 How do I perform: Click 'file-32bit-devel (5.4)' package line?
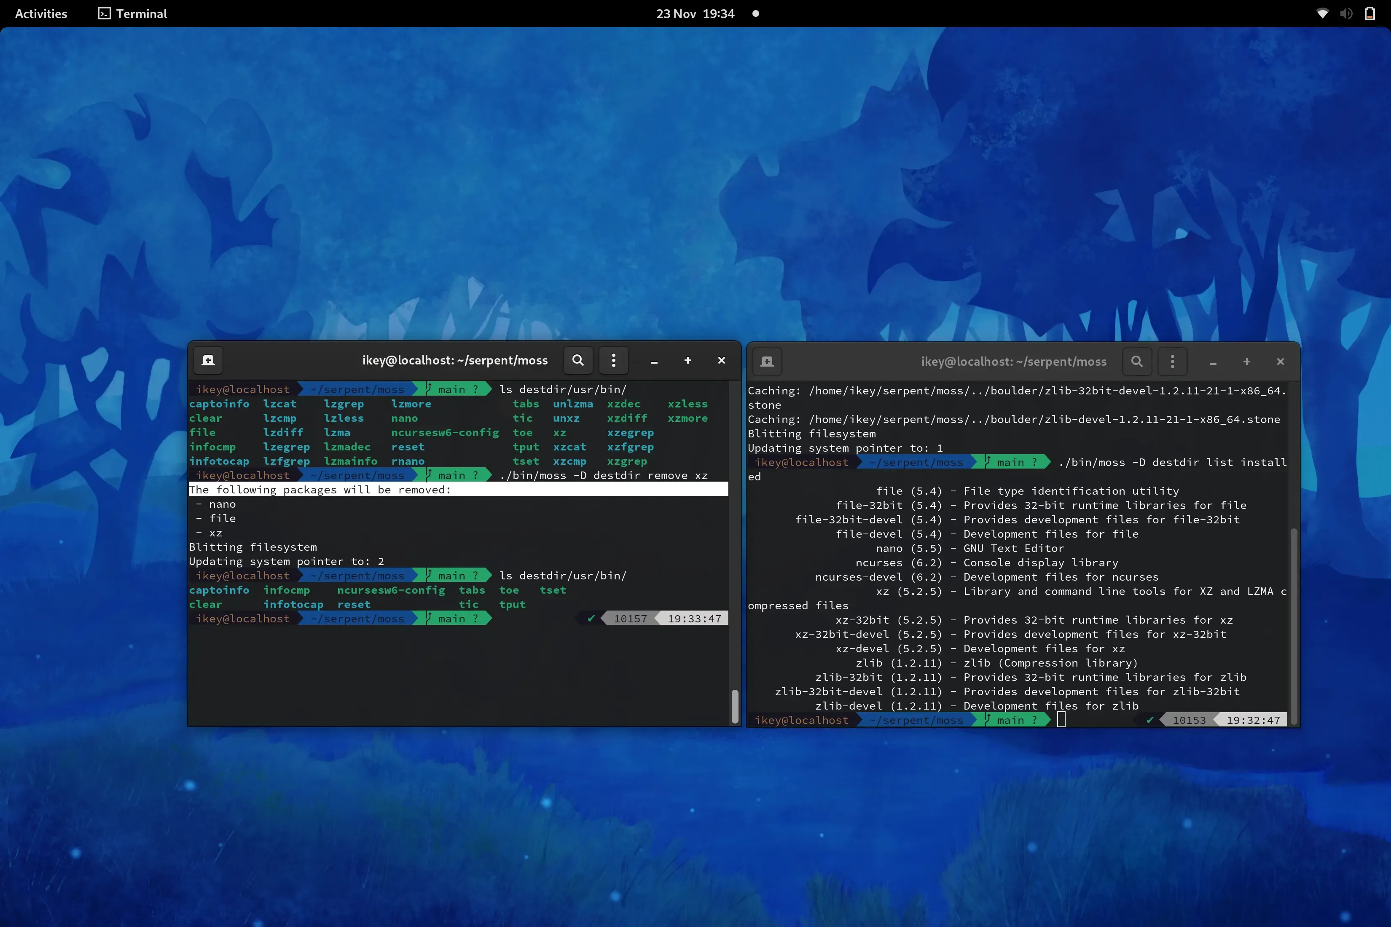[x=1017, y=520]
